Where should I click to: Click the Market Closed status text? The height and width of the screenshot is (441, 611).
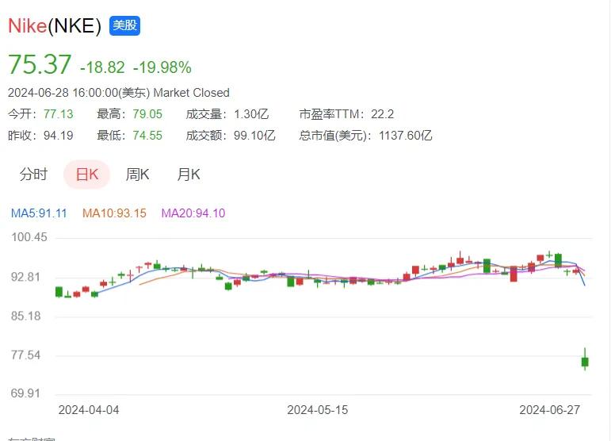[x=191, y=93]
